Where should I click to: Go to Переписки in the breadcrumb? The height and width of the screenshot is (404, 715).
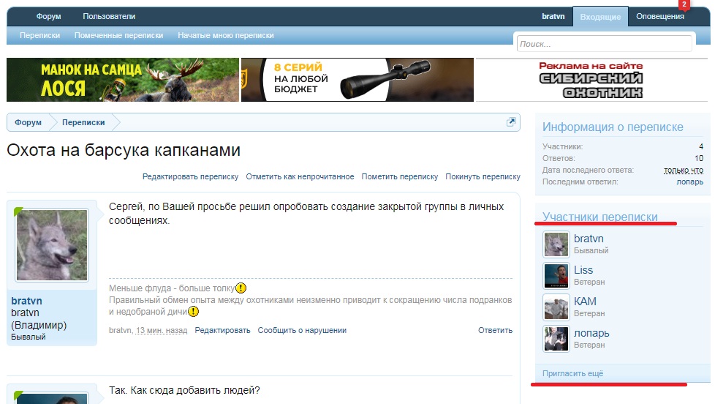(x=83, y=122)
